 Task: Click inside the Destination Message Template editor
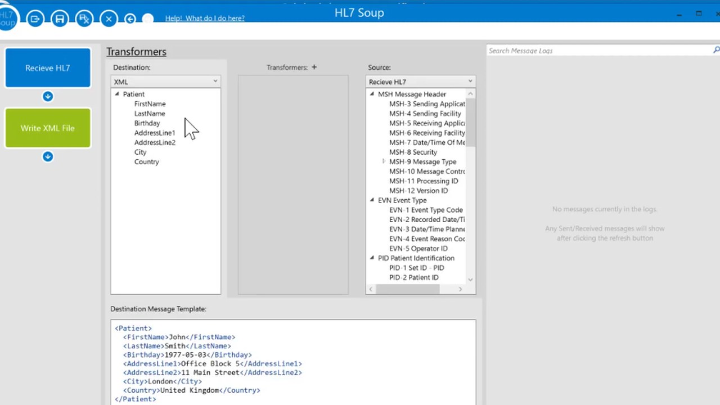click(x=293, y=362)
